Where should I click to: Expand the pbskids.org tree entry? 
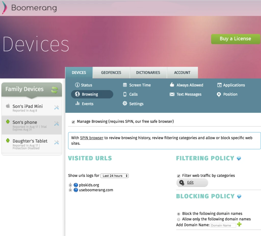click(x=70, y=185)
